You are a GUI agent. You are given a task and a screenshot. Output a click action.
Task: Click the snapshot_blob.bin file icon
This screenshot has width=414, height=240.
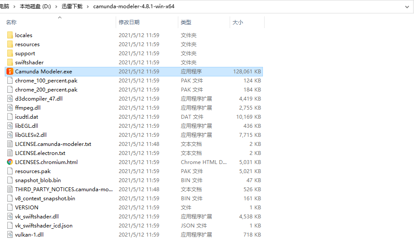pyautogui.click(x=10, y=180)
